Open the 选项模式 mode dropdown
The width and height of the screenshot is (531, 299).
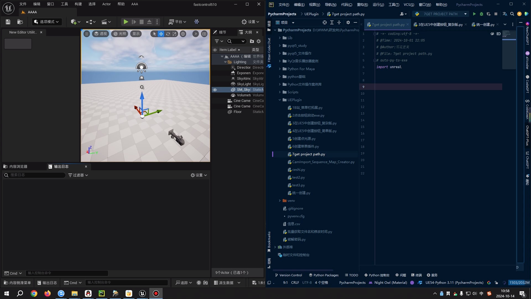46,22
